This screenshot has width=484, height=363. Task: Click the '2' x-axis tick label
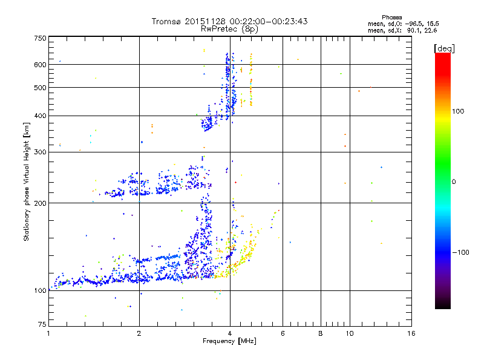pyautogui.click(x=139, y=333)
